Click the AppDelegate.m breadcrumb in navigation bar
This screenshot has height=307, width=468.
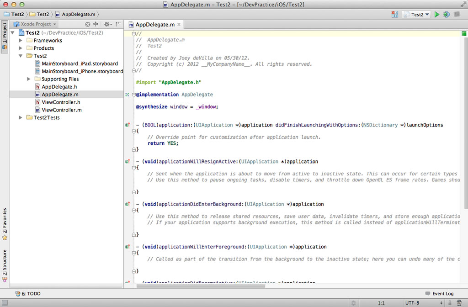pos(75,14)
